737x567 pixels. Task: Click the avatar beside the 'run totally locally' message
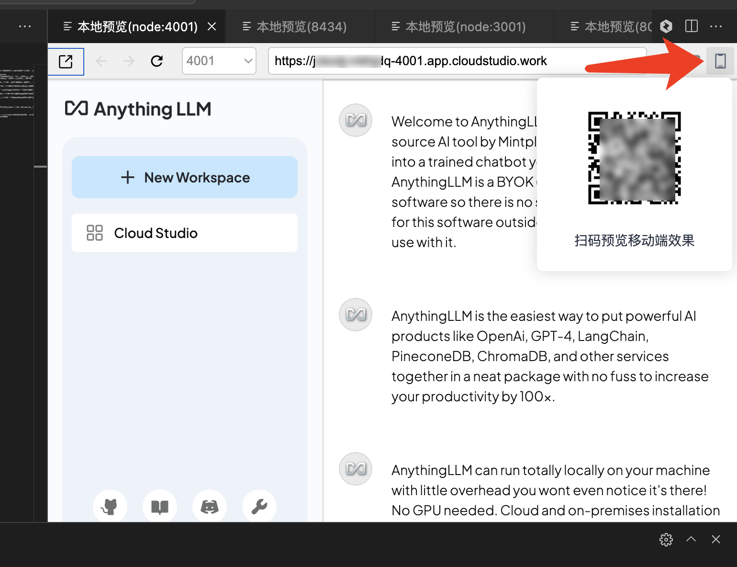click(x=356, y=469)
